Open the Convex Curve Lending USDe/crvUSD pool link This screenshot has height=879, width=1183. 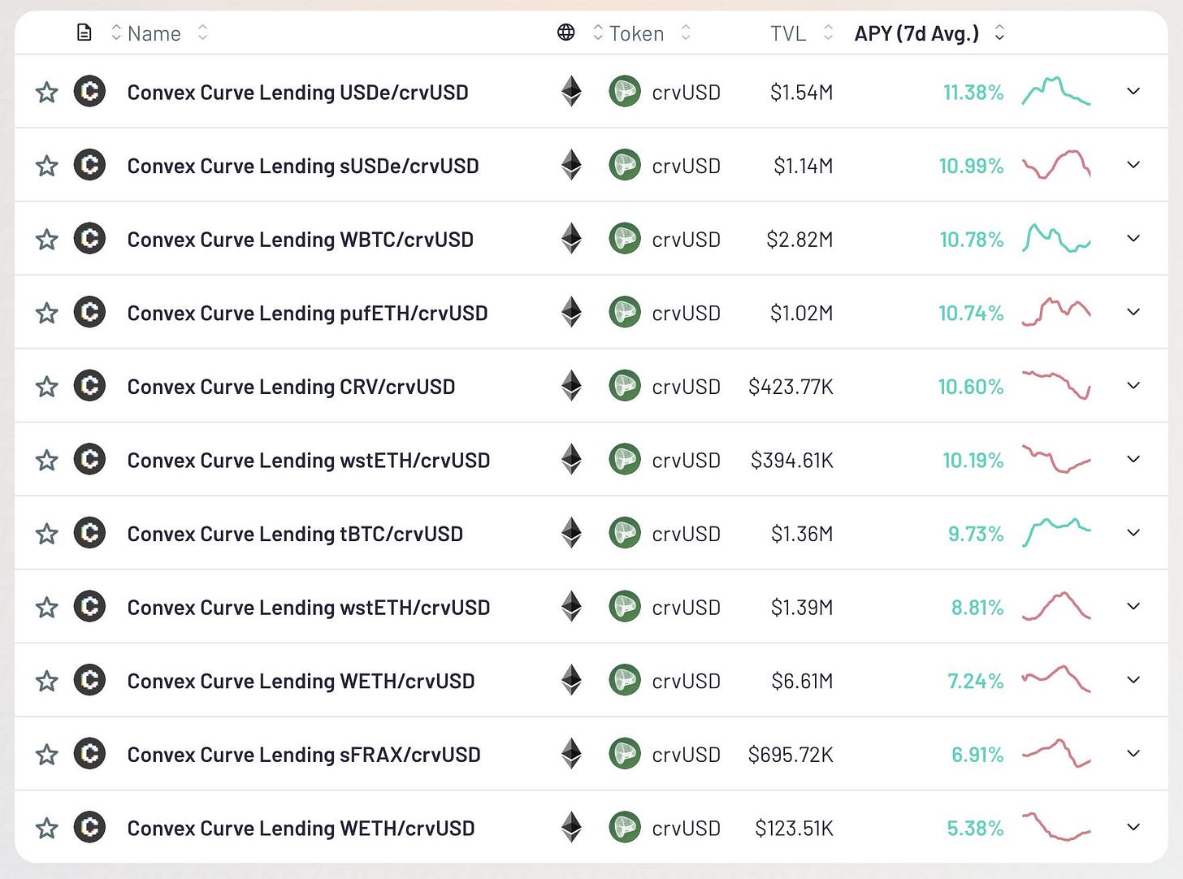point(297,93)
